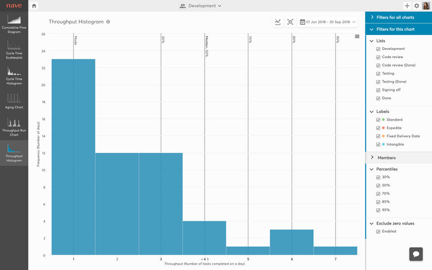This screenshot has width=432, height=270.
Task: Click the plus icon to add
Action: [407, 6]
